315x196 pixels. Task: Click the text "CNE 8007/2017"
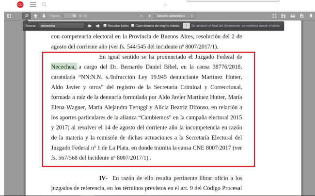(212, 148)
